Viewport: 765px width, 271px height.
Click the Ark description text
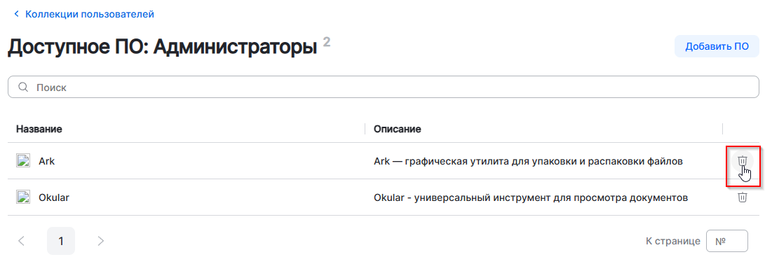click(528, 161)
